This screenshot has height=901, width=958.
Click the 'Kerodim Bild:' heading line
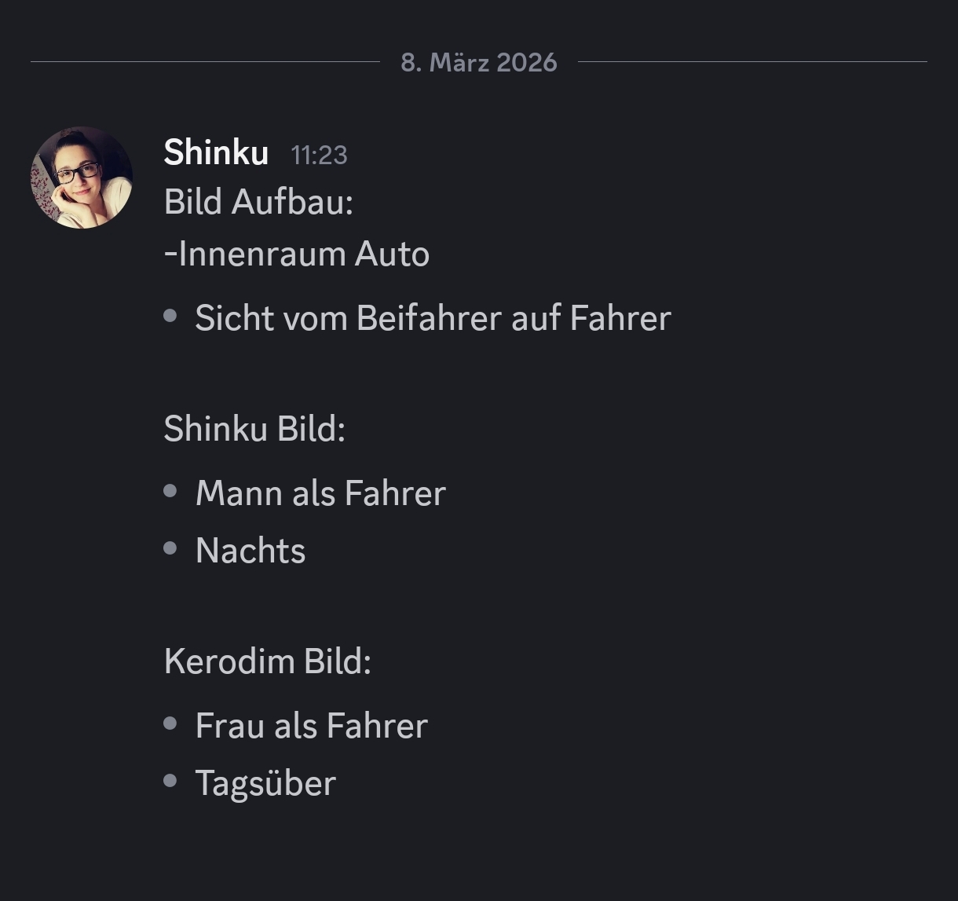267,661
